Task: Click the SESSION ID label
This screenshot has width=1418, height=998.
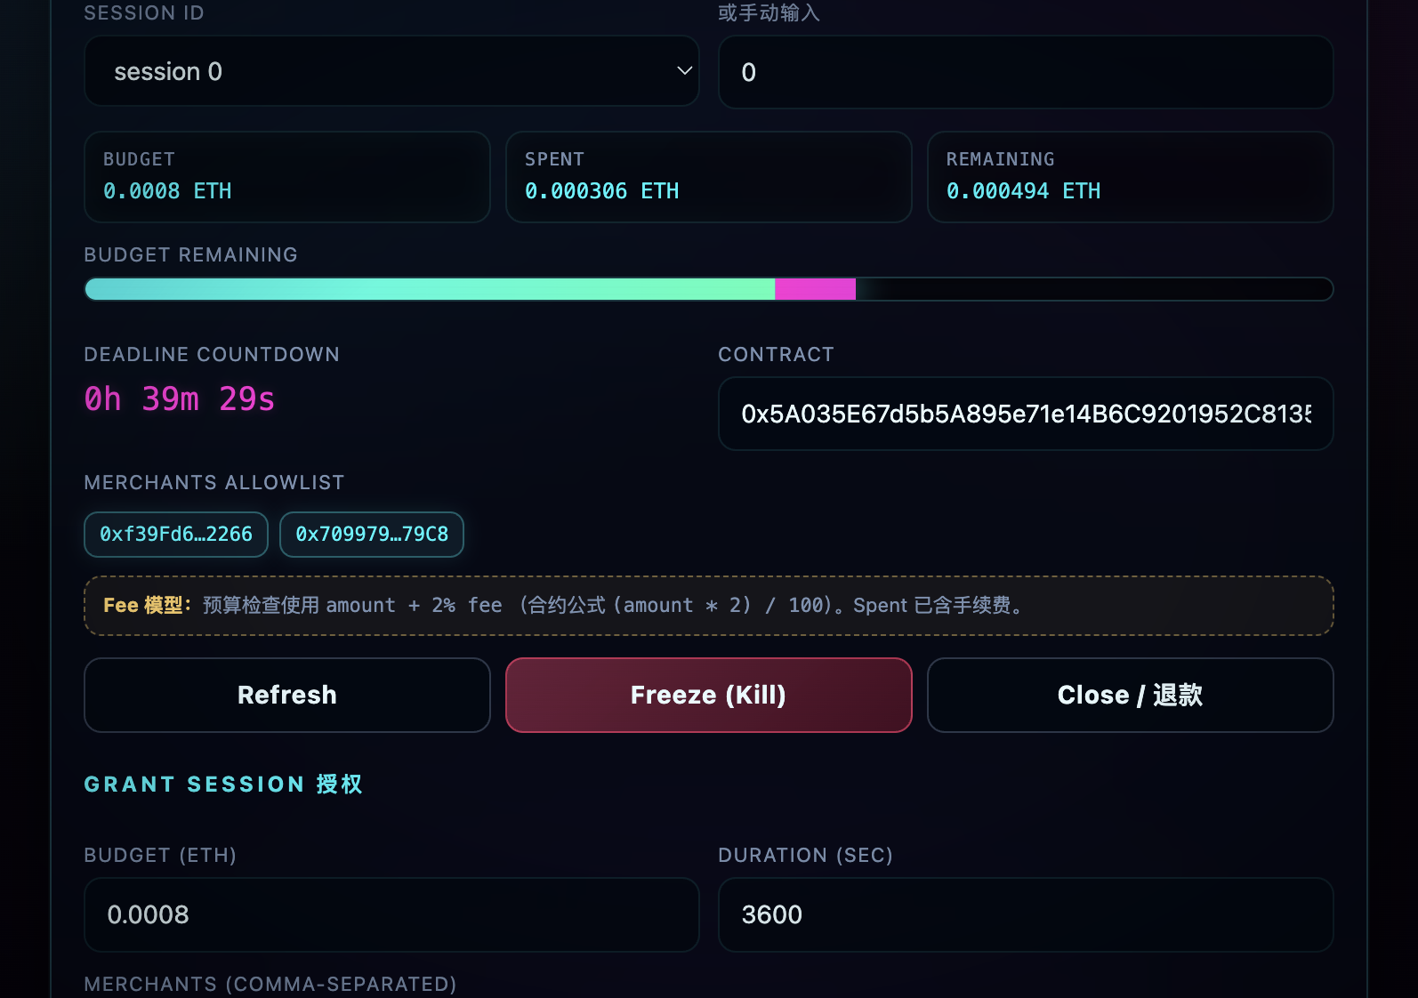Action: pos(144,12)
